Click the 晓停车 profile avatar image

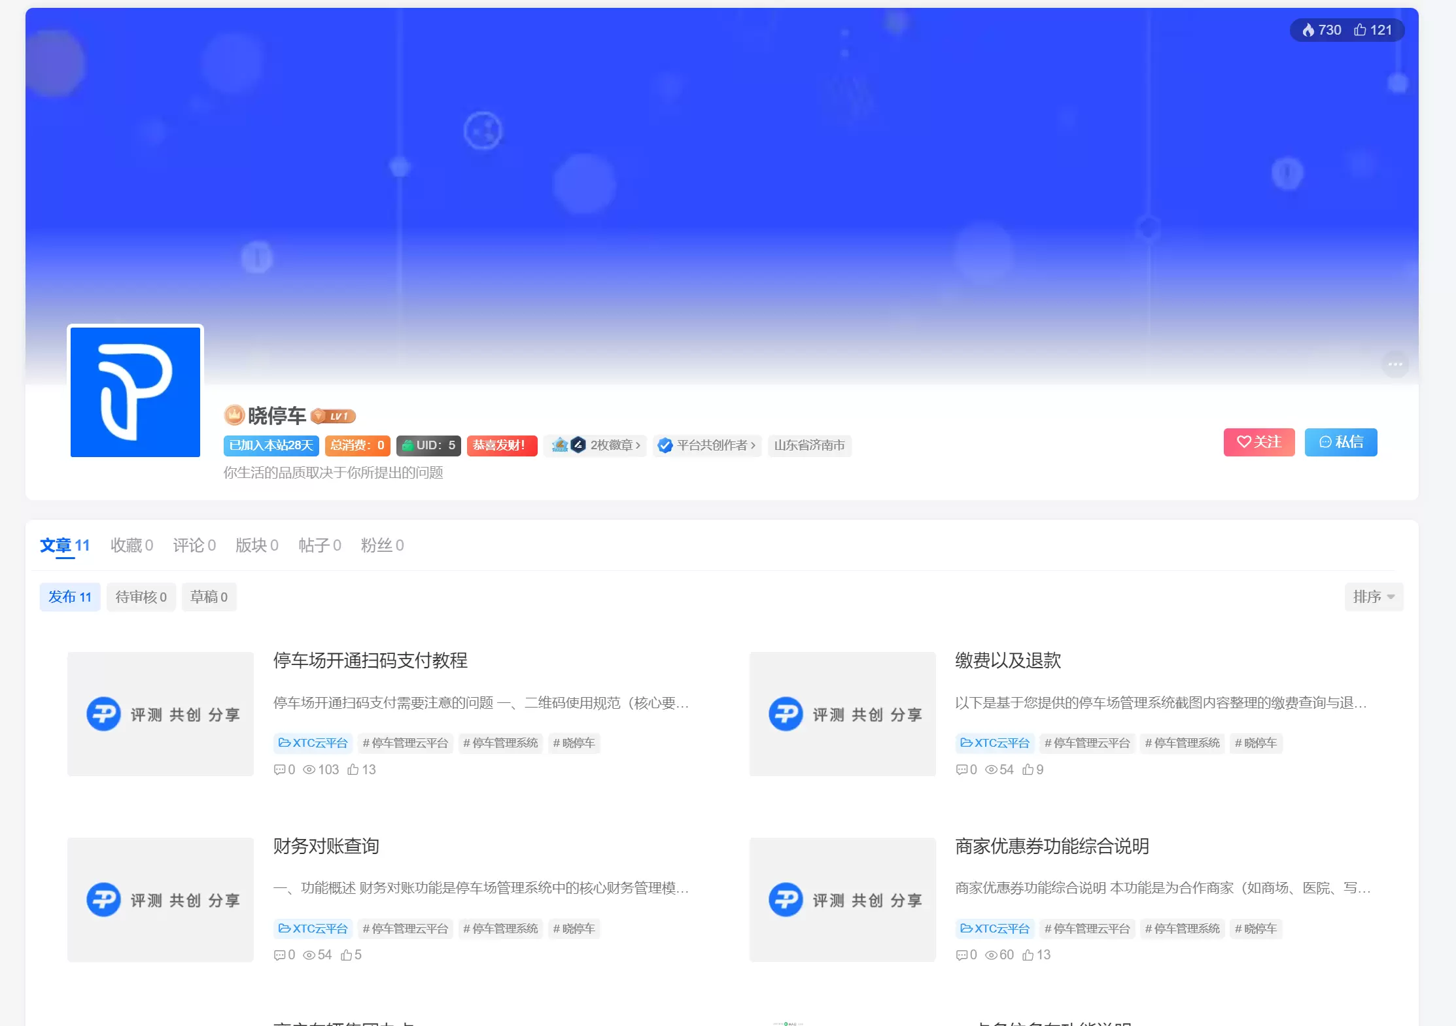(135, 392)
